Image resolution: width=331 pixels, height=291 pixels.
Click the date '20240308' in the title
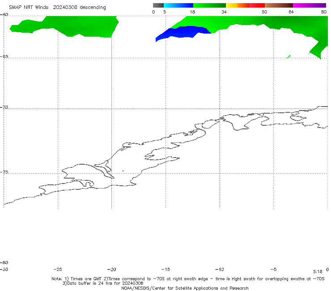[x=65, y=7]
